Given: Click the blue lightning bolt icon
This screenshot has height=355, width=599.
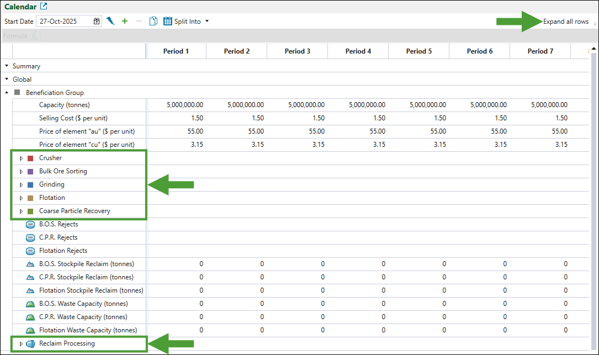Looking at the screenshot, I should [110, 22].
